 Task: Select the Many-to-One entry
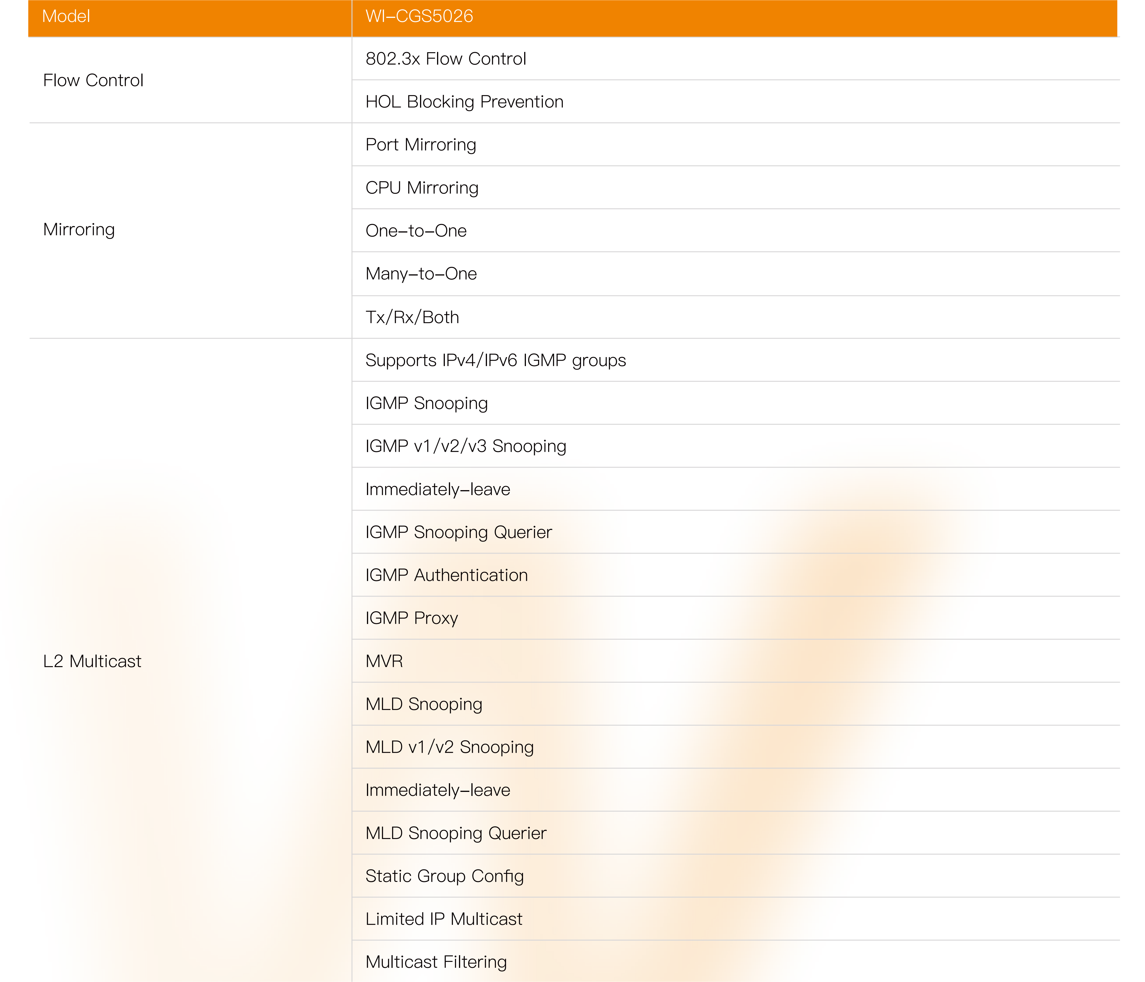click(x=421, y=274)
